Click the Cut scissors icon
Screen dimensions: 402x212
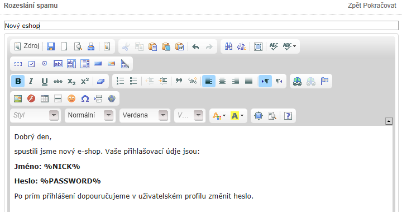(x=126, y=46)
